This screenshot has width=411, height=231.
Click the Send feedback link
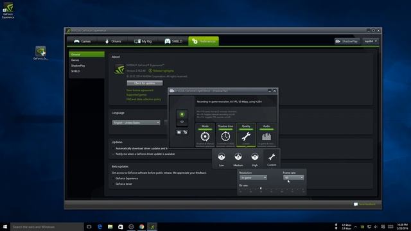pos(365,204)
